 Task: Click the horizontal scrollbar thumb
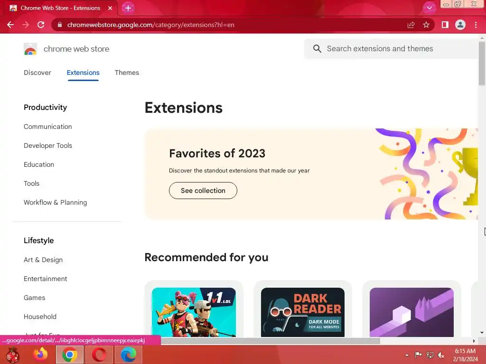(x=270, y=341)
